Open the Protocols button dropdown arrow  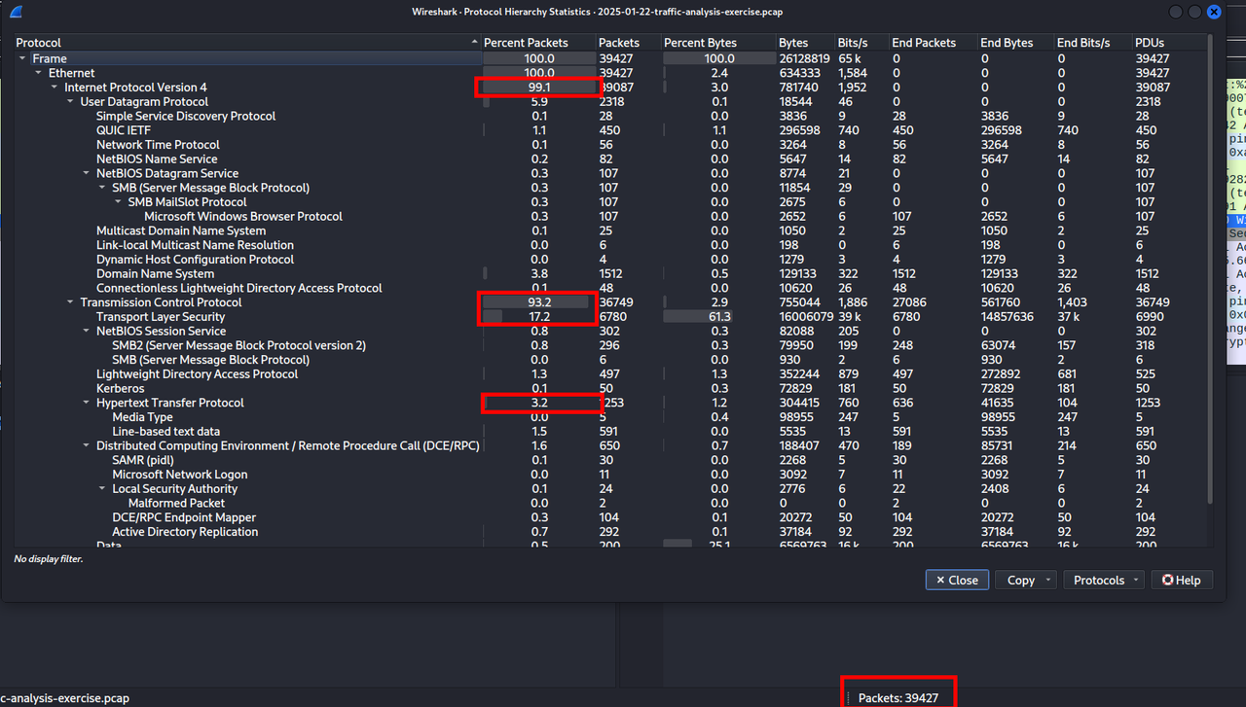point(1136,581)
